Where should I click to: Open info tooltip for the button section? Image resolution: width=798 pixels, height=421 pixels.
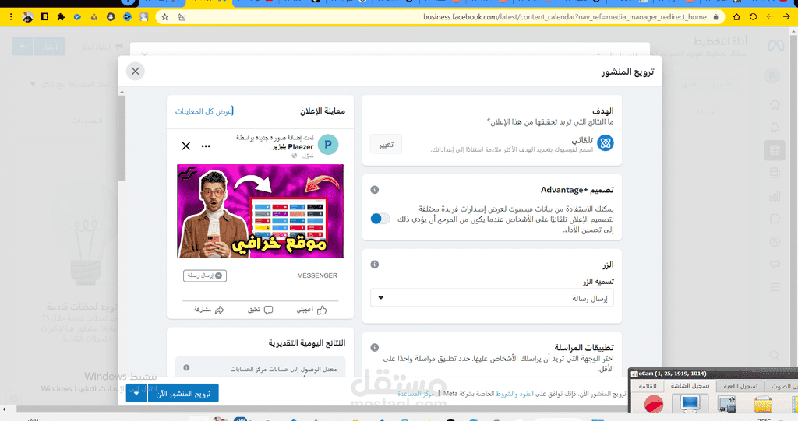[375, 265]
